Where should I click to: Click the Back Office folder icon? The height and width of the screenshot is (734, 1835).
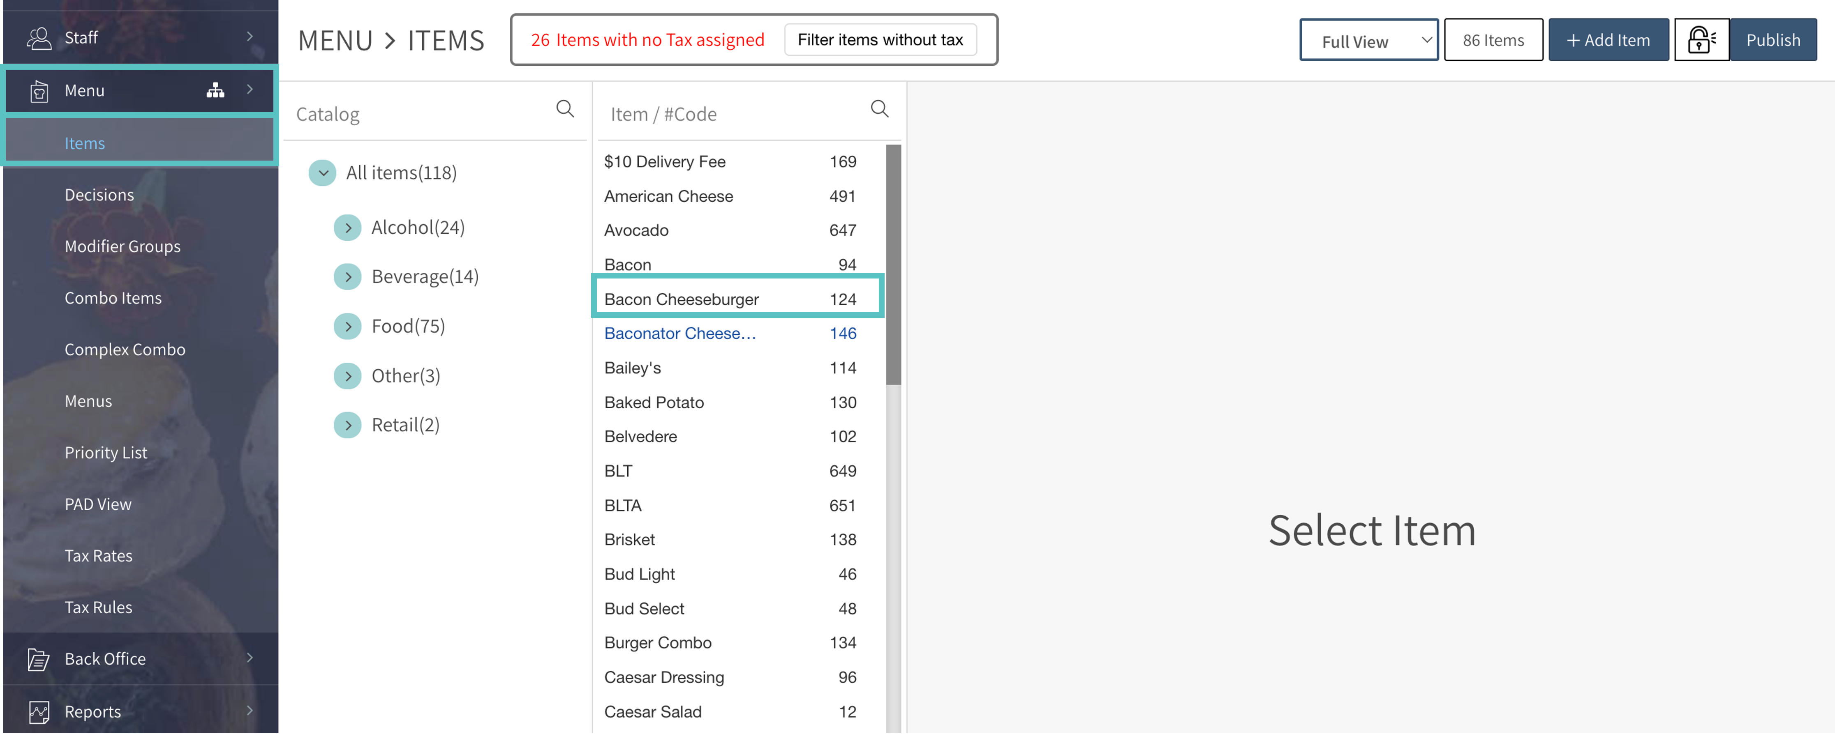[39, 659]
